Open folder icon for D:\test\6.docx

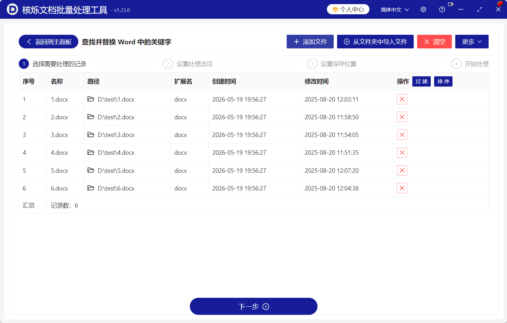pos(91,188)
